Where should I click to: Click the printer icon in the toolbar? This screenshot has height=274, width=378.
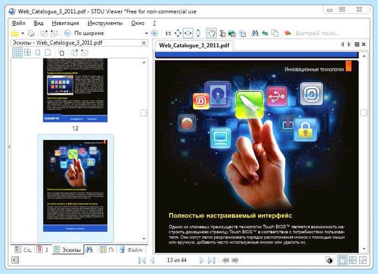click(31, 33)
